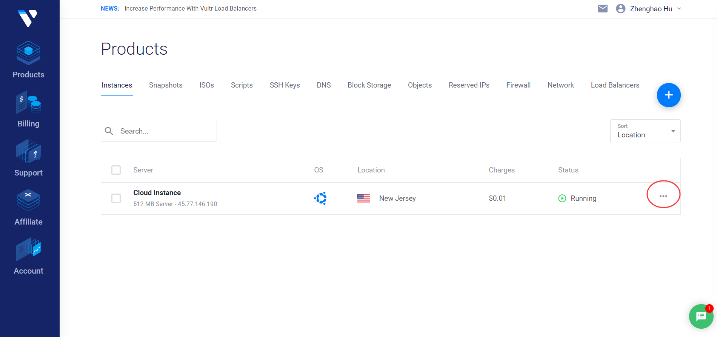Click the Running status text

[583, 199]
